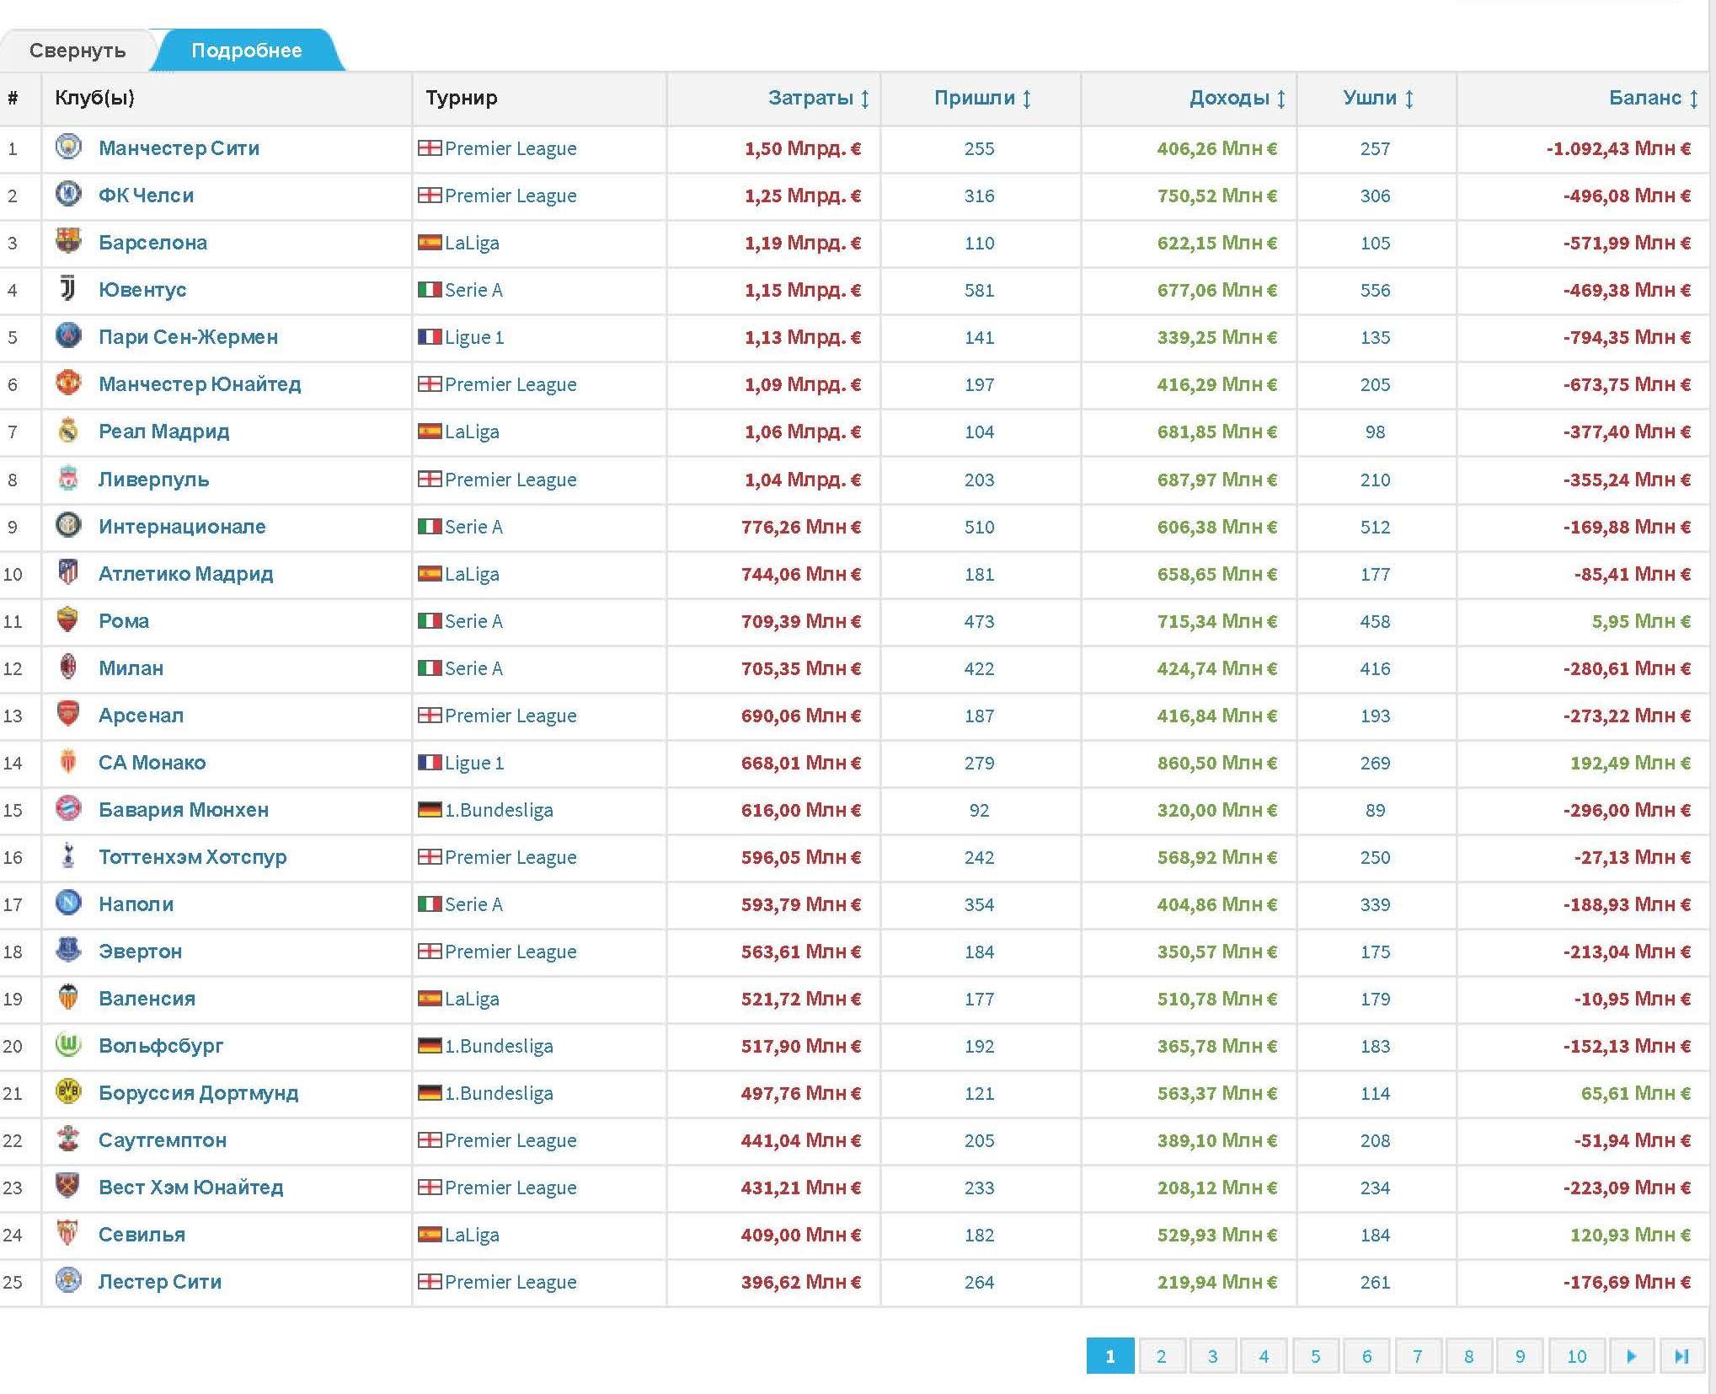Click the Liverpool crest icon
Viewport: 1716px width, 1394px height.
[68, 479]
